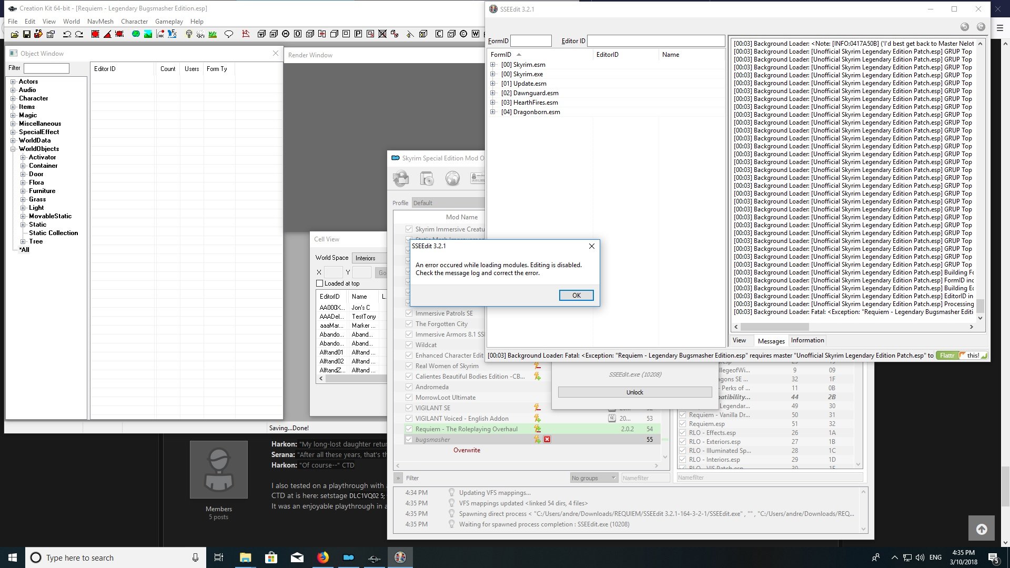The height and width of the screenshot is (568, 1010).
Task: Expand [00] Skyrim.esm in SSEEdit
Action: click(493, 65)
